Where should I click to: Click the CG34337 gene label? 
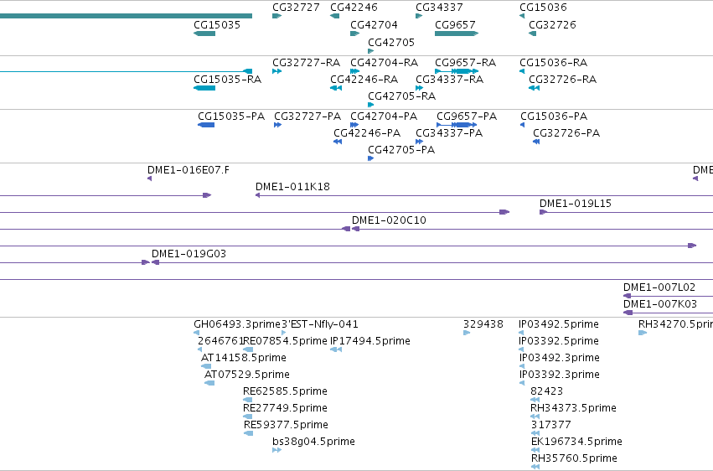click(439, 8)
